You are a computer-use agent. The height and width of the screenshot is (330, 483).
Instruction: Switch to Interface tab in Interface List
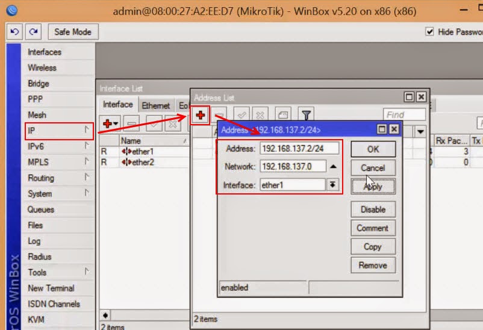tap(118, 105)
